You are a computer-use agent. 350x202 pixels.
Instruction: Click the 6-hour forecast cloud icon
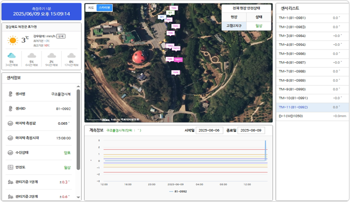(32, 55)
